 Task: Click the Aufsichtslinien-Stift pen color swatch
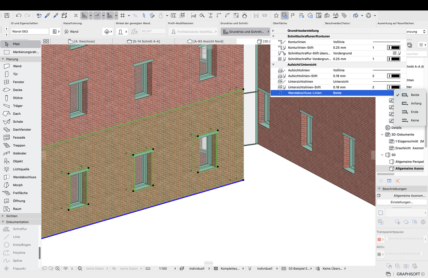tap(393, 76)
